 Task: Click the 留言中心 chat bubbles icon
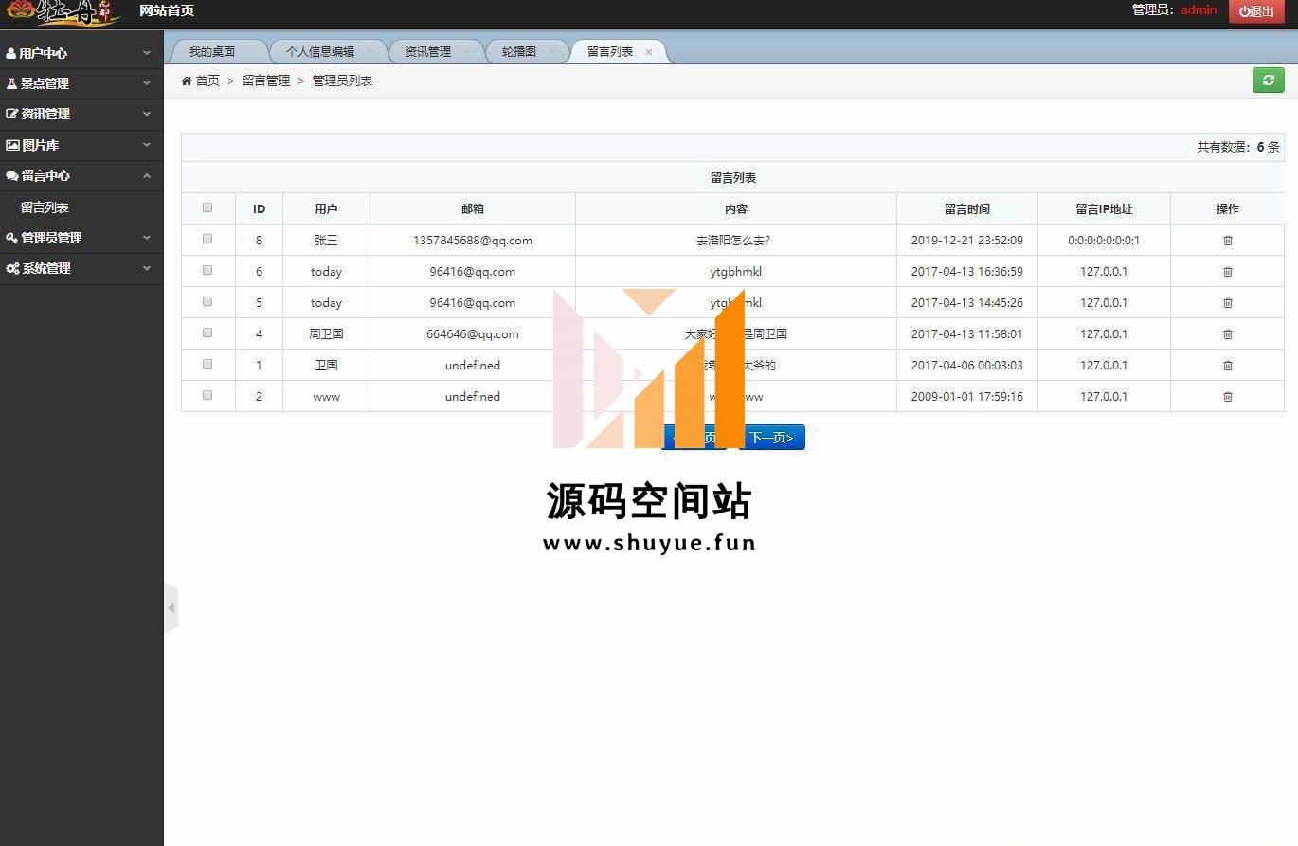pos(12,176)
